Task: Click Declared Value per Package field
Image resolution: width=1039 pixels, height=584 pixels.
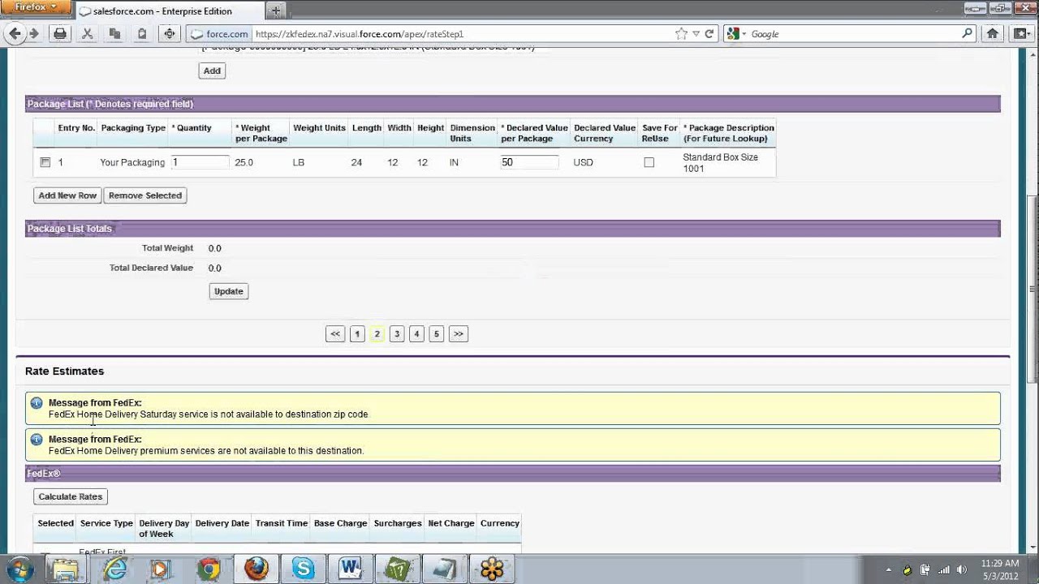Action: tap(529, 162)
